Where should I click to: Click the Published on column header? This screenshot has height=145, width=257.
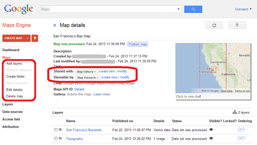coord(123,121)
